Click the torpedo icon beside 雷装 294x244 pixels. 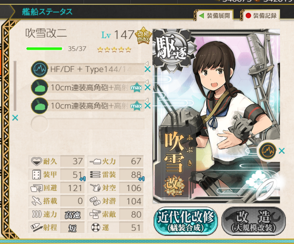[x=95, y=175]
